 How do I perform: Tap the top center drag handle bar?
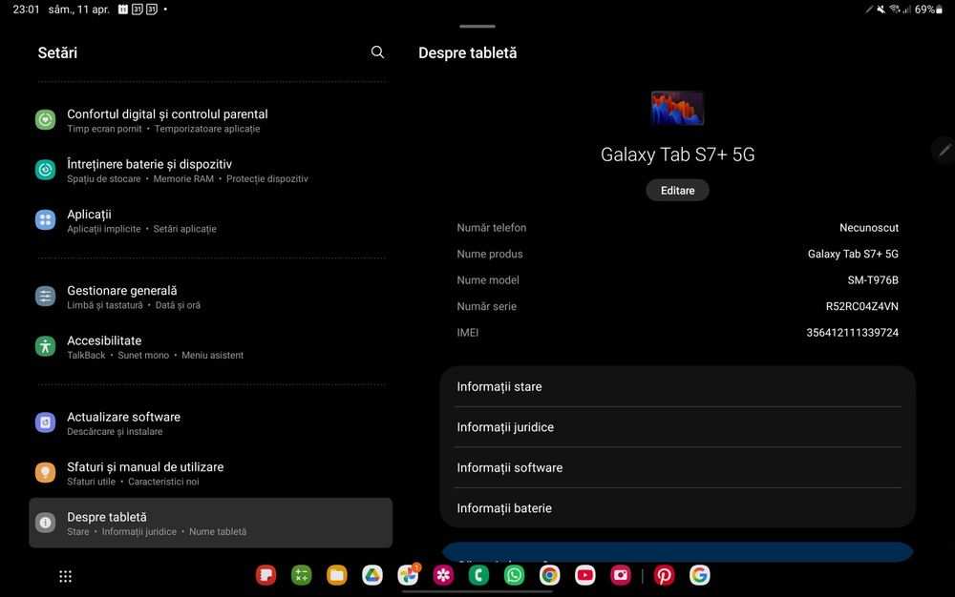[477, 26]
